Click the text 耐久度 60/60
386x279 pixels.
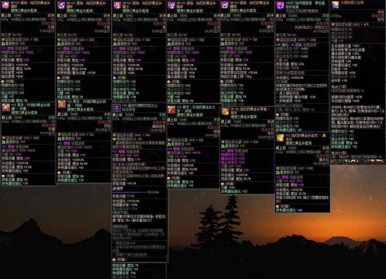(177, 35)
